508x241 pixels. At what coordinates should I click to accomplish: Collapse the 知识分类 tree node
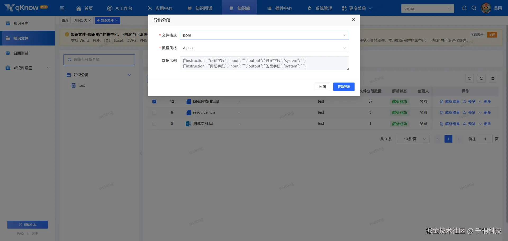tap(129, 75)
